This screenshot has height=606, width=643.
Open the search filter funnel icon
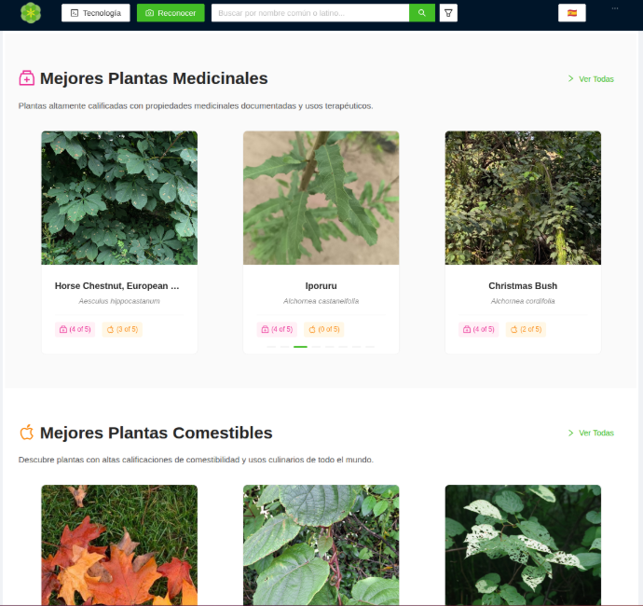[x=448, y=13]
